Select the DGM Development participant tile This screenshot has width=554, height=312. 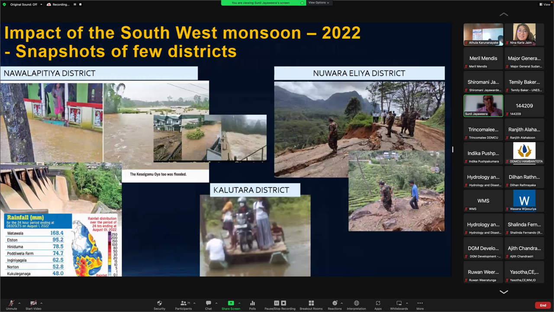[483, 248]
